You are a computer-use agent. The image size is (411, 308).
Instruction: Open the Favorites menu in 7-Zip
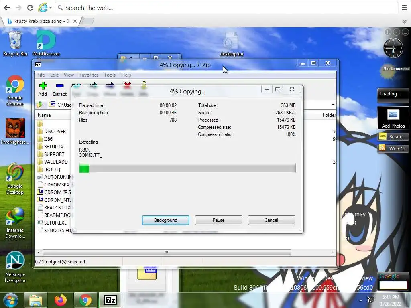[89, 75]
